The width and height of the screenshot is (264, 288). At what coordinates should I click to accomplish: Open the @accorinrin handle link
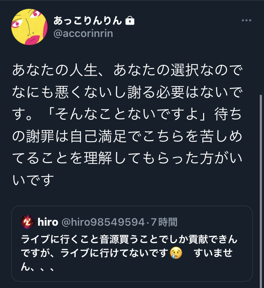tap(83, 33)
